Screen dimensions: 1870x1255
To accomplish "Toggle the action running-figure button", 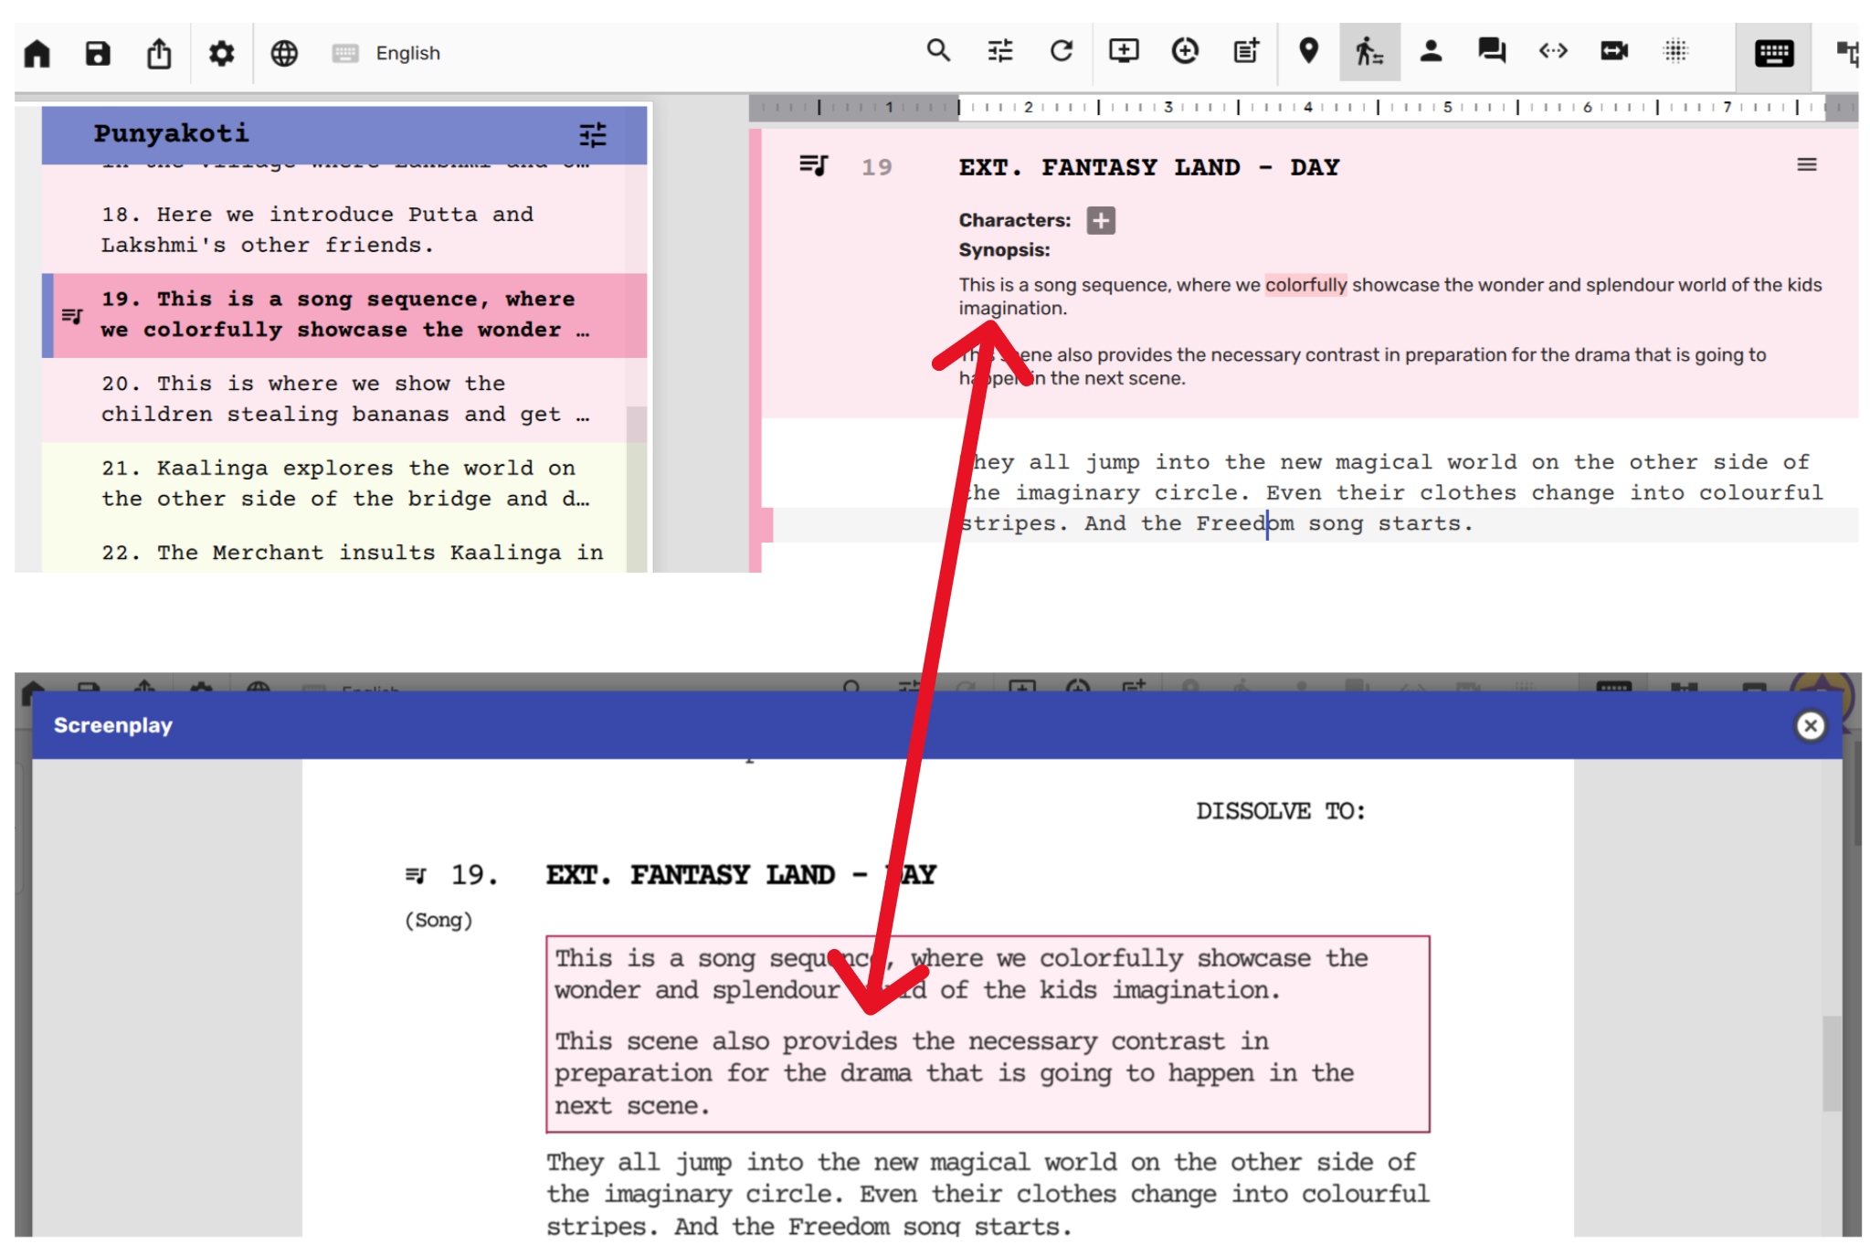I will coord(1368,51).
